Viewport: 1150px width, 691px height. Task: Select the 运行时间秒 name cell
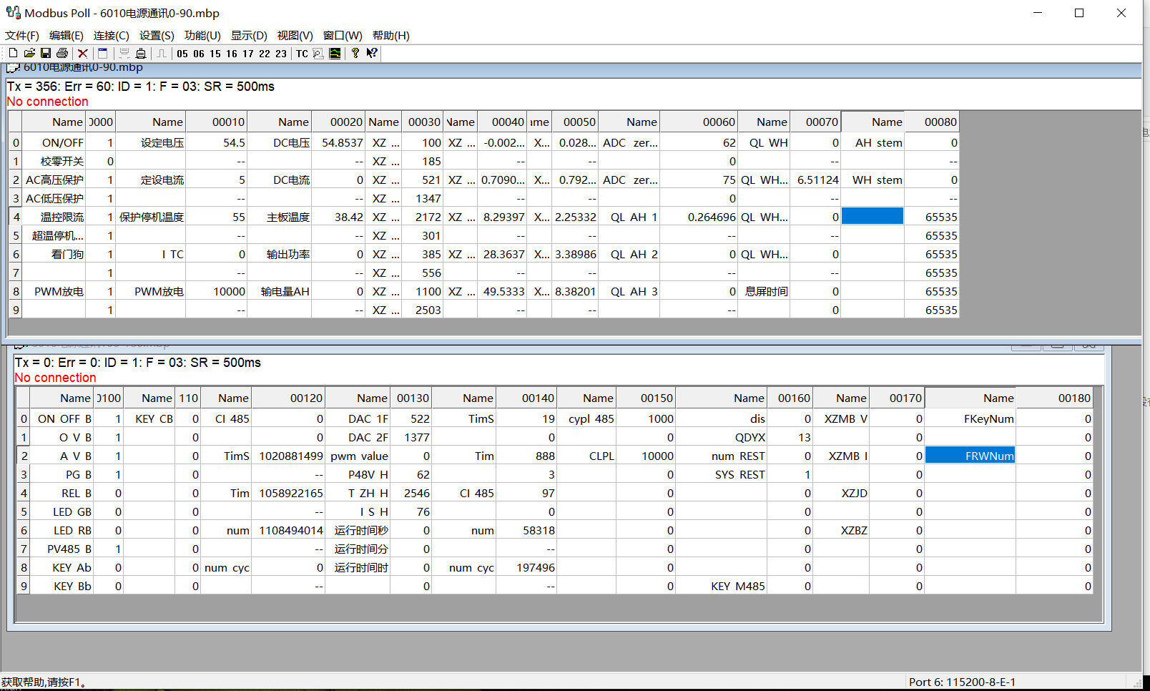coord(358,530)
